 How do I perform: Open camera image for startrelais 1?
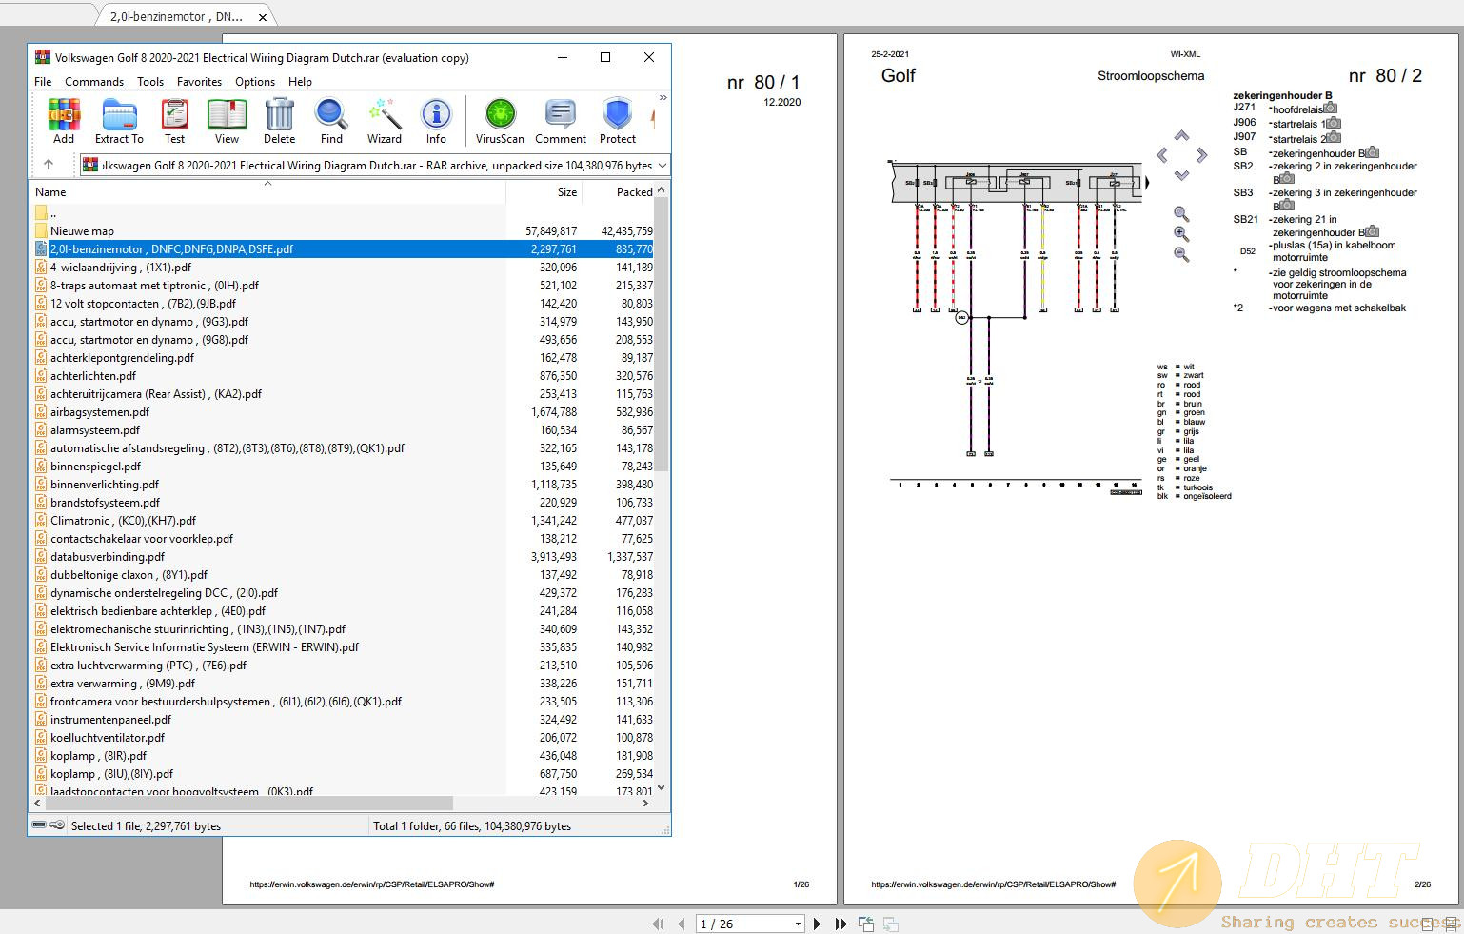pos(1334,123)
